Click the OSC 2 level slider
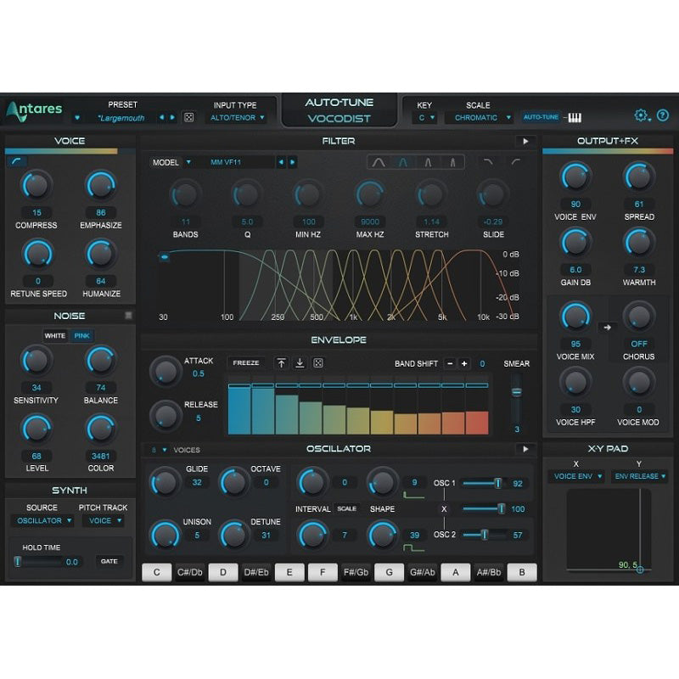 (x=484, y=536)
